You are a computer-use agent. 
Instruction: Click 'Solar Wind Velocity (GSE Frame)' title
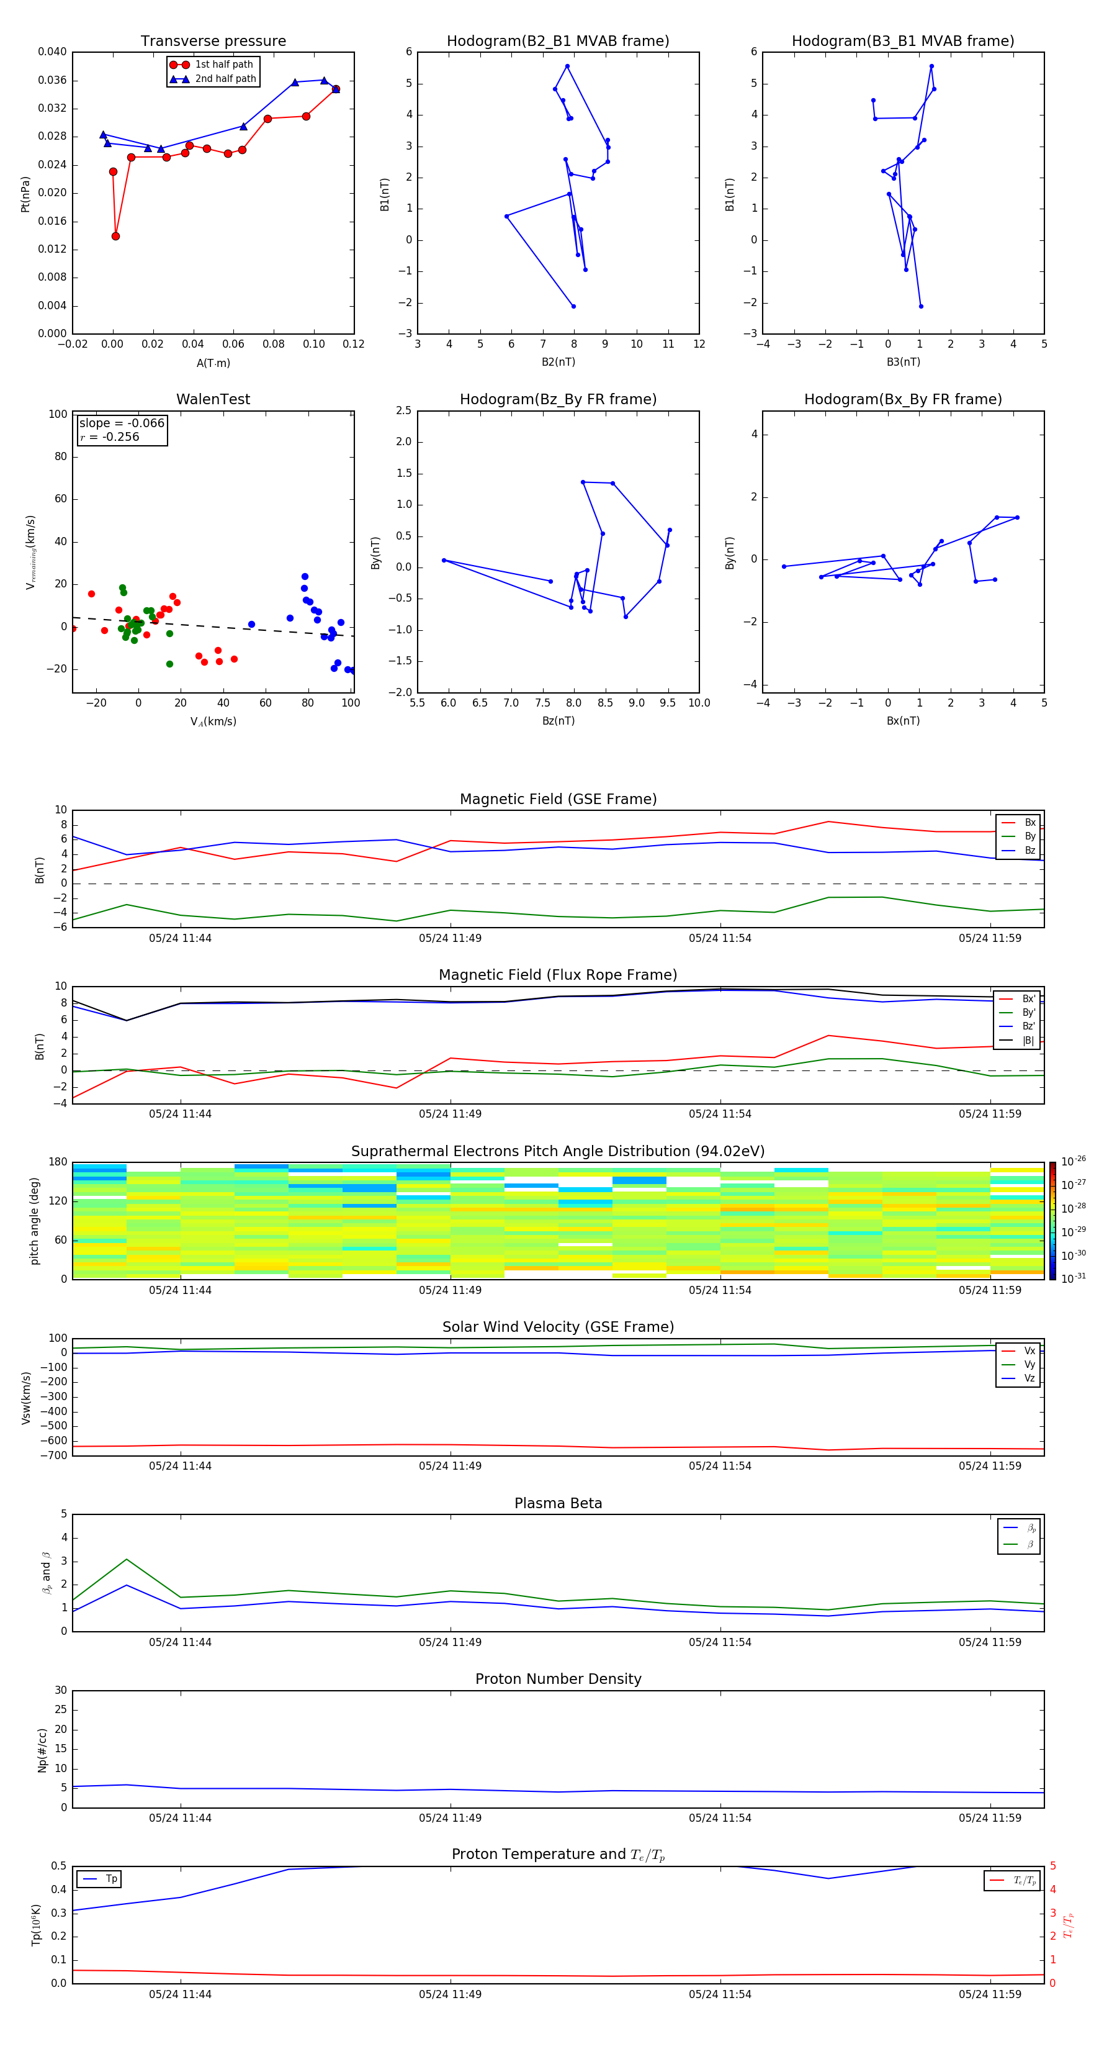[x=558, y=1328]
